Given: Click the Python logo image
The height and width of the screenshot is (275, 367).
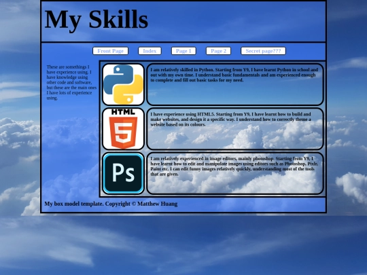Looking at the screenshot, I should point(123,84).
